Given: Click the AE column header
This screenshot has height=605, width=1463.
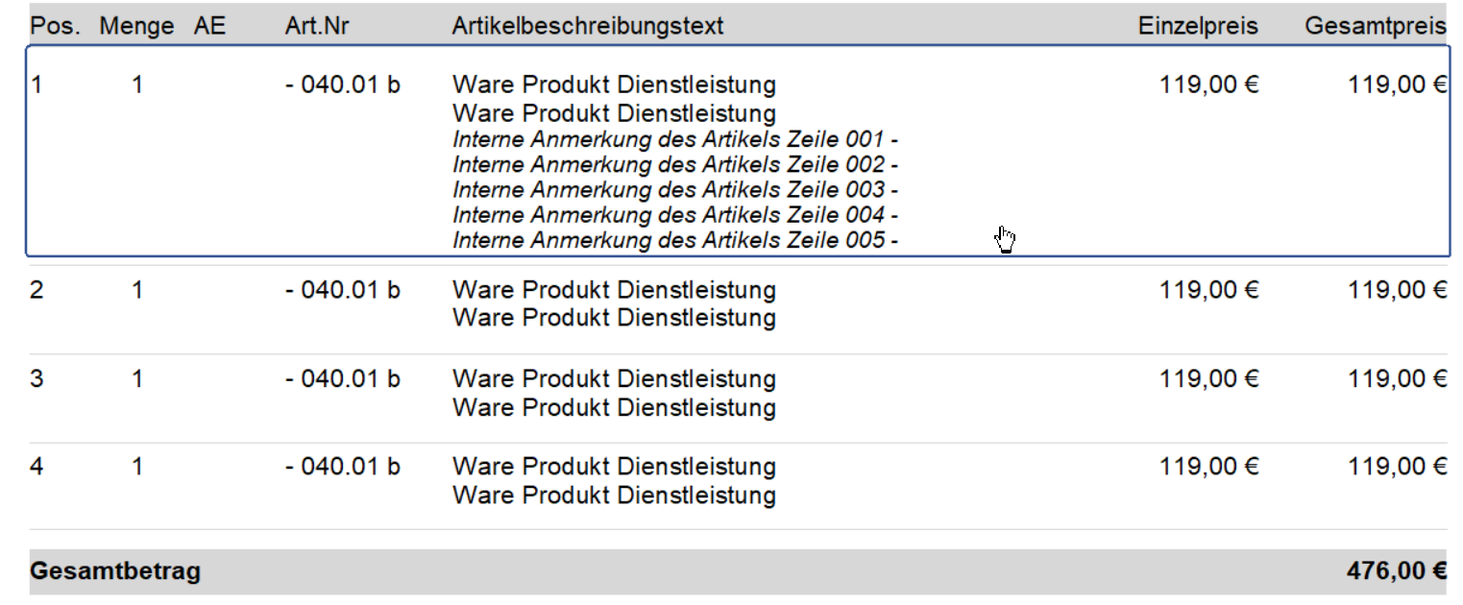Looking at the screenshot, I should tap(209, 27).
